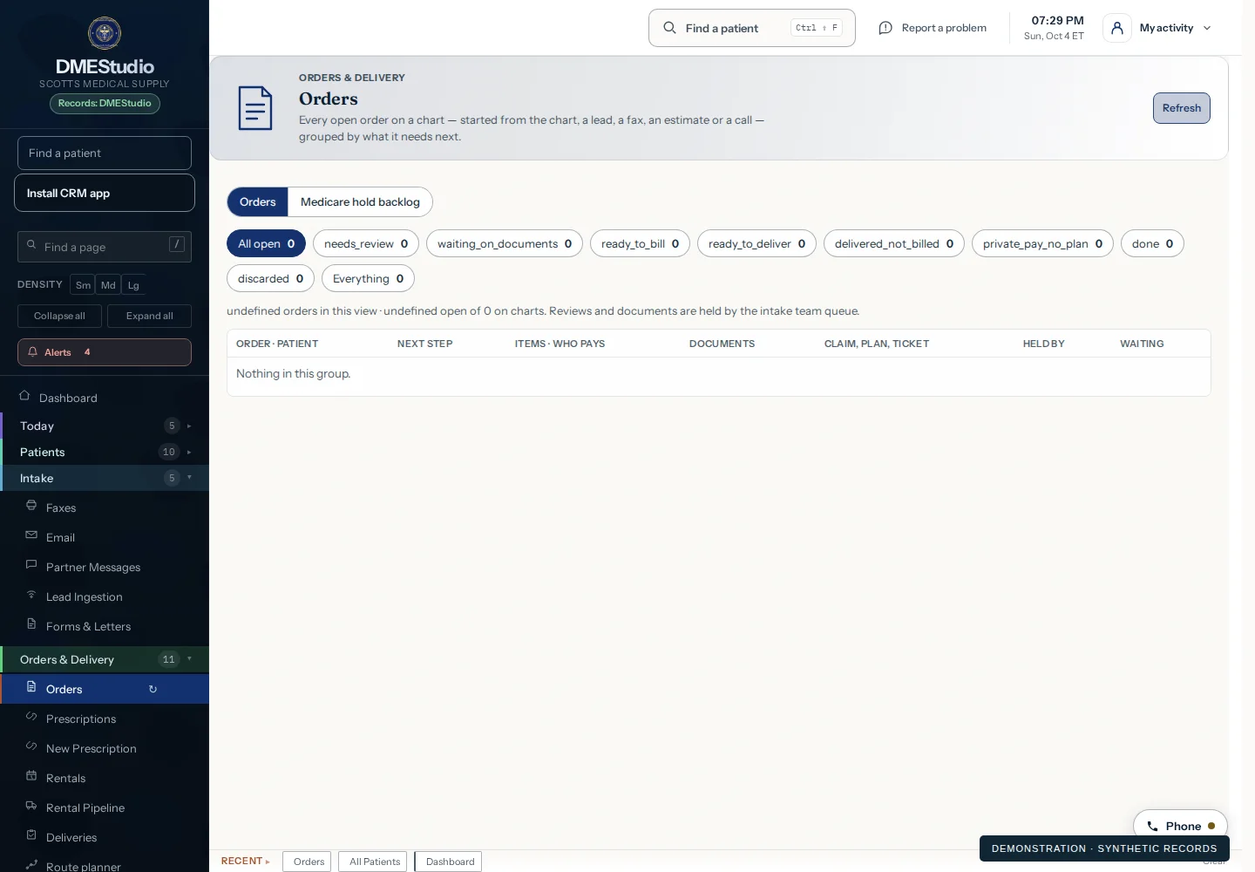The height and width of the screenshot is (872, 1255).
Task: Open the Phone widget
Action: pos(1180,826)
